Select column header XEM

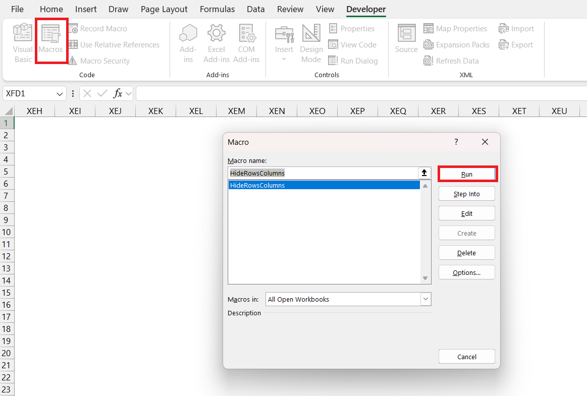(x=236, y=111)
